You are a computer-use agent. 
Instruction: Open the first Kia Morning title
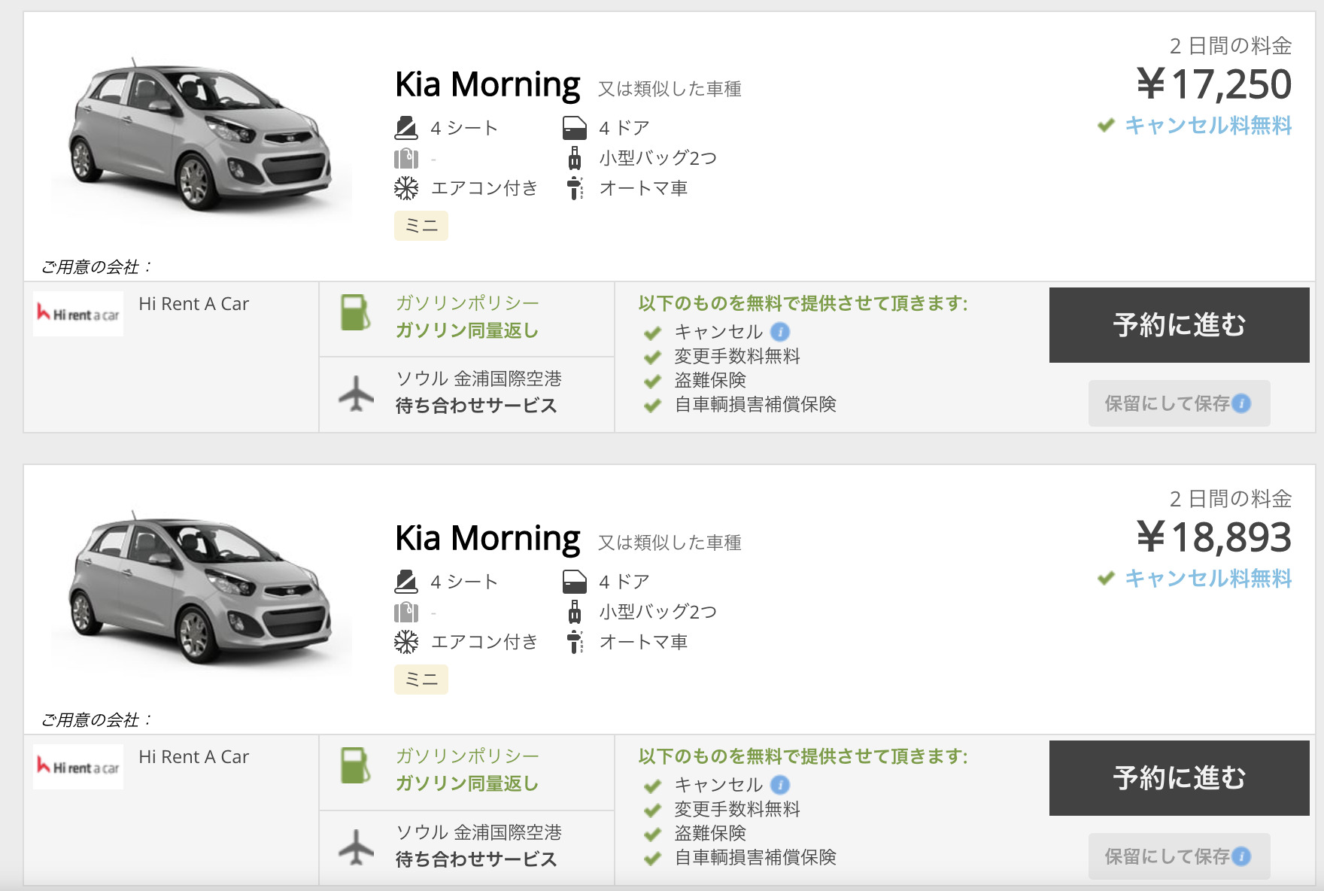pos(487,84)
